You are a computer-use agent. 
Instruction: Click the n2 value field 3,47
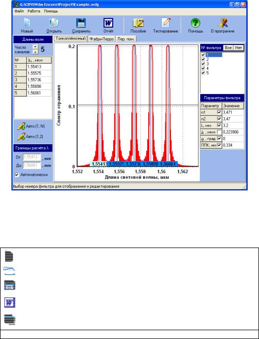[233, 119]
